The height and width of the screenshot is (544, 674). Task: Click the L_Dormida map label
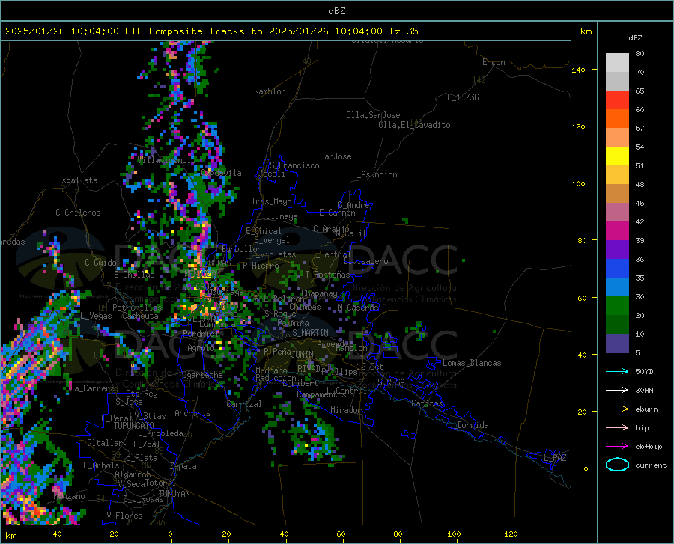click(467, 425)
